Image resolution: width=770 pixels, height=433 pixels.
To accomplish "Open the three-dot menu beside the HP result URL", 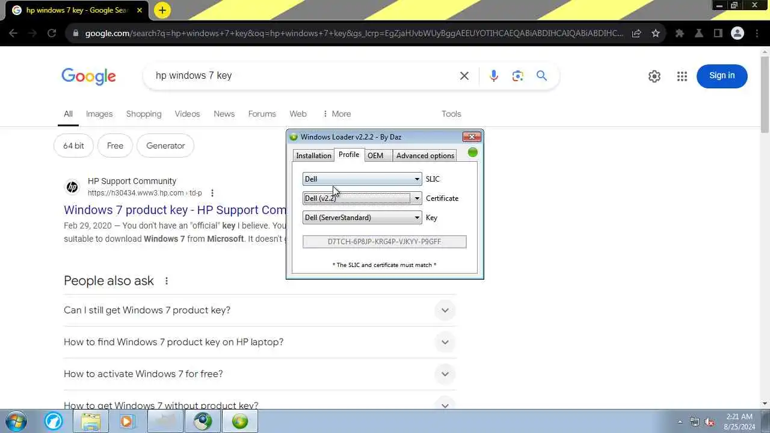I will (x=212, y=193).
